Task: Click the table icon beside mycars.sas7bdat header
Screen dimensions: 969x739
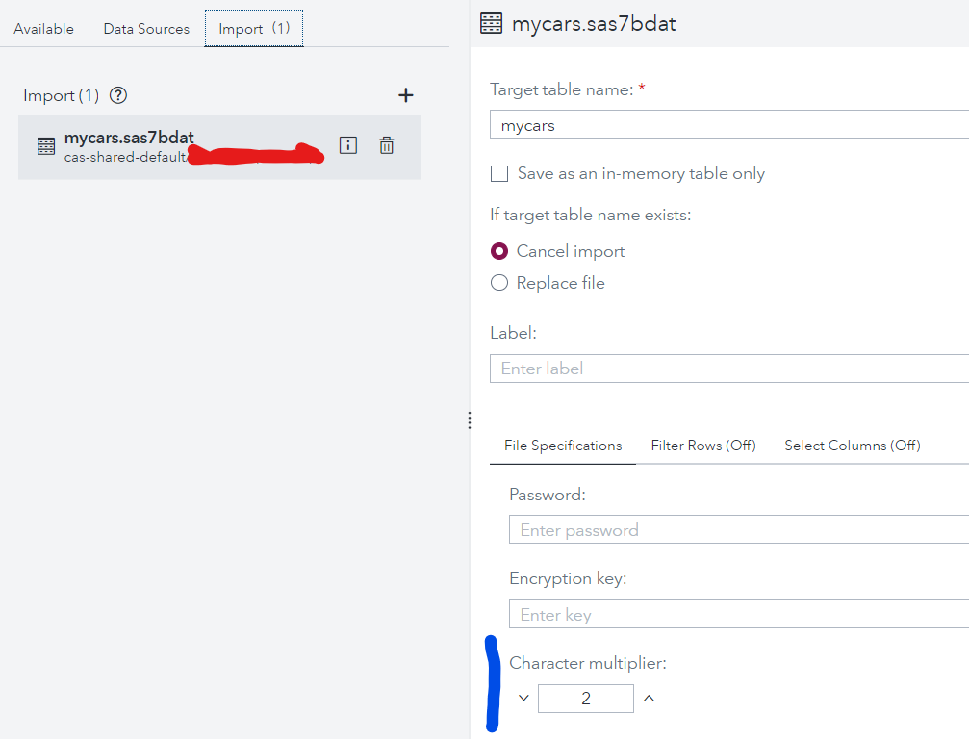Action: pyautogui.click(x=490, y=22)
